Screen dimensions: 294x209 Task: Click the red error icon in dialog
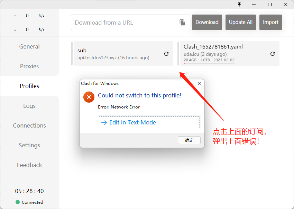89,97
